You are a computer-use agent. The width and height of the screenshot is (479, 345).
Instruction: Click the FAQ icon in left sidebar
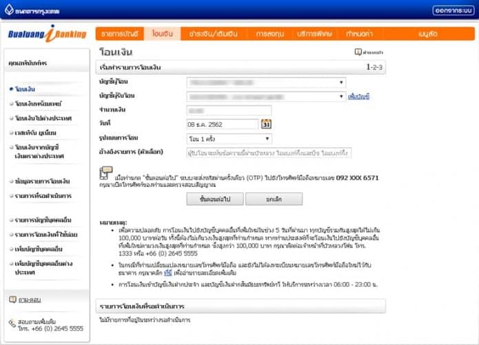(13, 299)
